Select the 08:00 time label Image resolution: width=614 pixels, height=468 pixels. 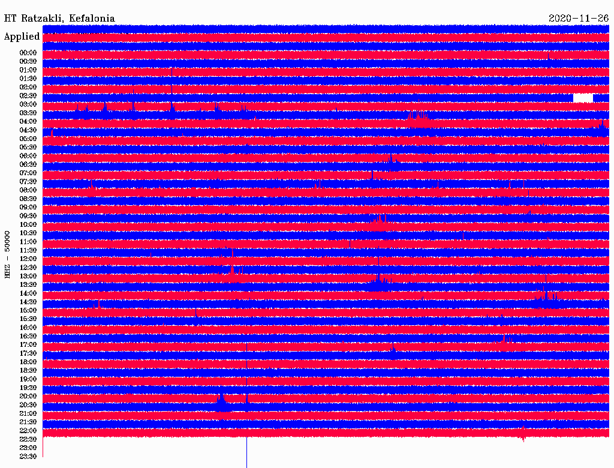[28, 190]
